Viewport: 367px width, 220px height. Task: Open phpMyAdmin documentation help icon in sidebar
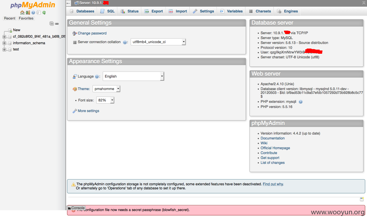(x=33, y=12)
